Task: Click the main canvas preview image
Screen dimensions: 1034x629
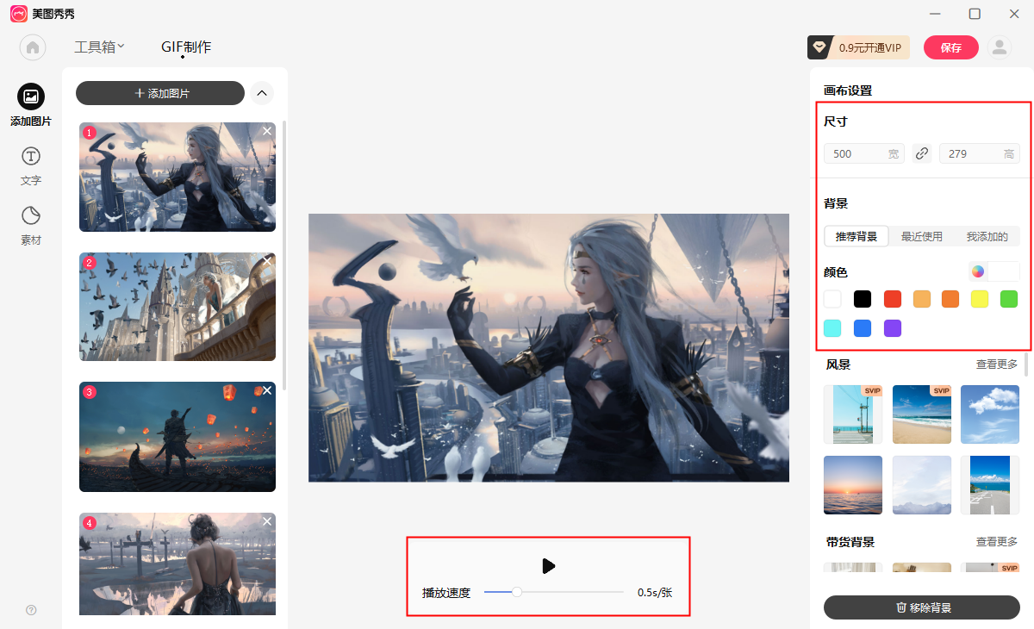Action: pyautogui.click(x=549, y=347)
